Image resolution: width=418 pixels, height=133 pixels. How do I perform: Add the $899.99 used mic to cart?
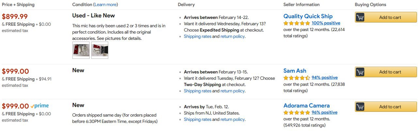[390, 17]
